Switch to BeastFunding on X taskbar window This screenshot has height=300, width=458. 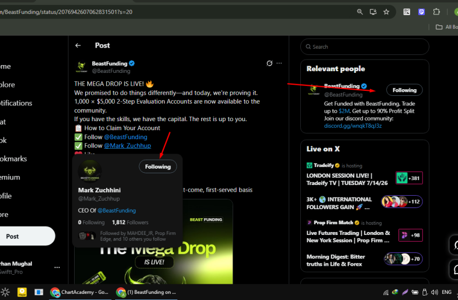(146, 292)
